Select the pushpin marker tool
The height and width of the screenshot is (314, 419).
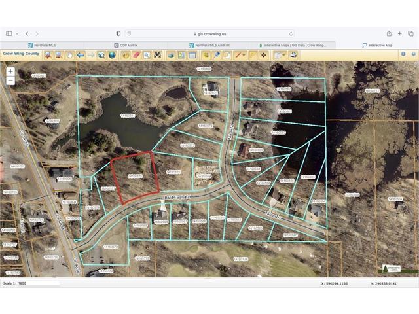tap(216, 55)
